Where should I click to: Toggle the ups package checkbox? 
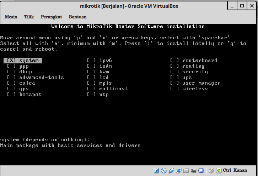(x=174, y=78)
